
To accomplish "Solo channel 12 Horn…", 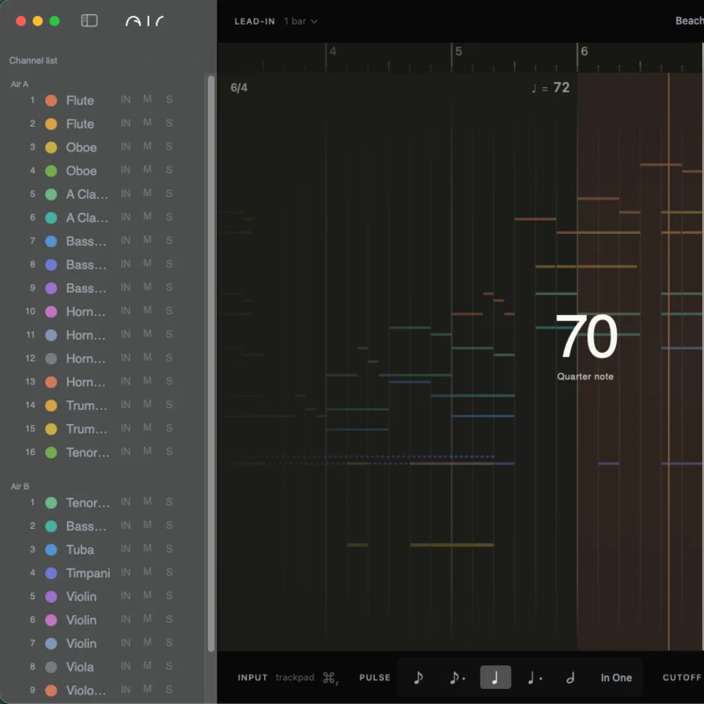I will pos(169,357).
